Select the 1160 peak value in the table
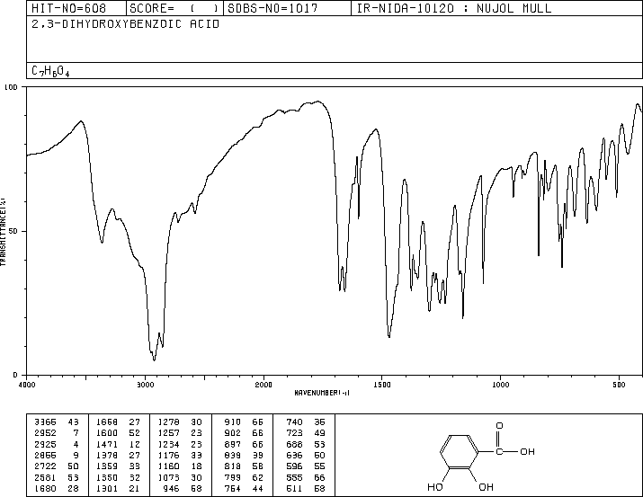This screenshot has height=497, width=643. coord(168,466)
